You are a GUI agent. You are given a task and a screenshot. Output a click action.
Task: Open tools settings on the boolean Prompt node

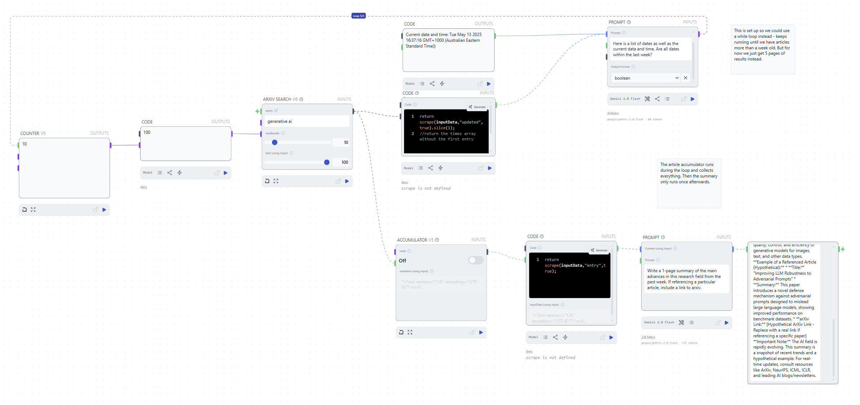[647, 99]
